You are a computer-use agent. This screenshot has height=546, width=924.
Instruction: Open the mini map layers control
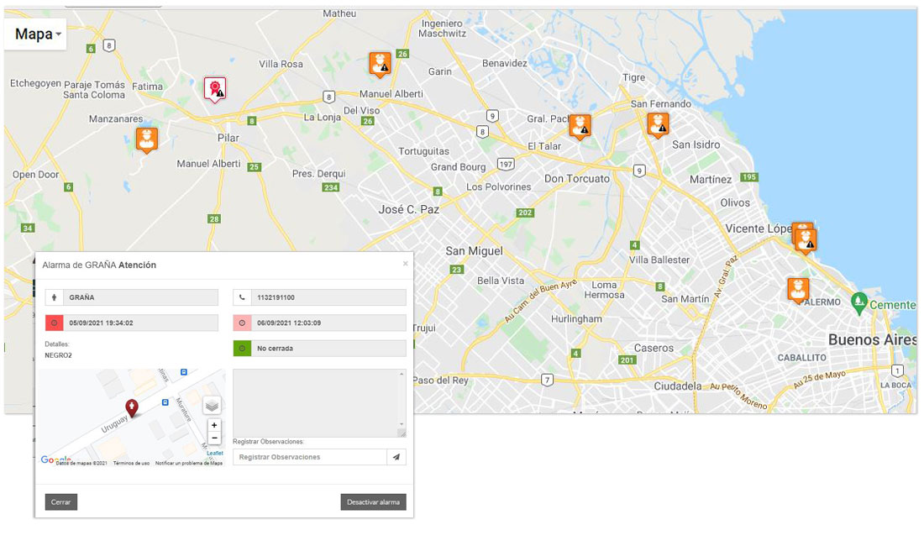(x=213, y=405)
